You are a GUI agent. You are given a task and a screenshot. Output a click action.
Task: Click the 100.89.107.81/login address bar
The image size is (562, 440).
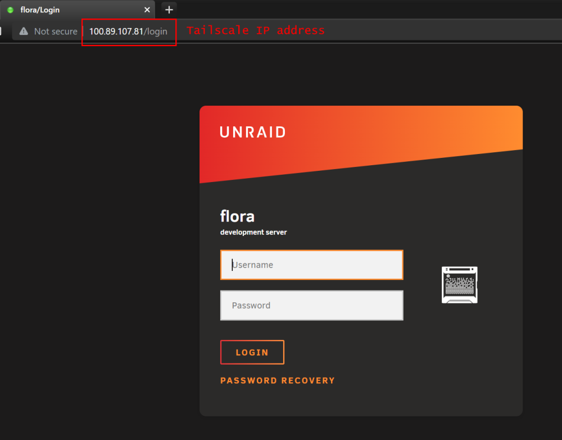coord(128,31)
